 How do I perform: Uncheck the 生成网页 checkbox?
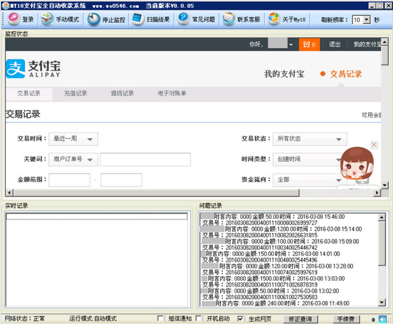[240, 319]
